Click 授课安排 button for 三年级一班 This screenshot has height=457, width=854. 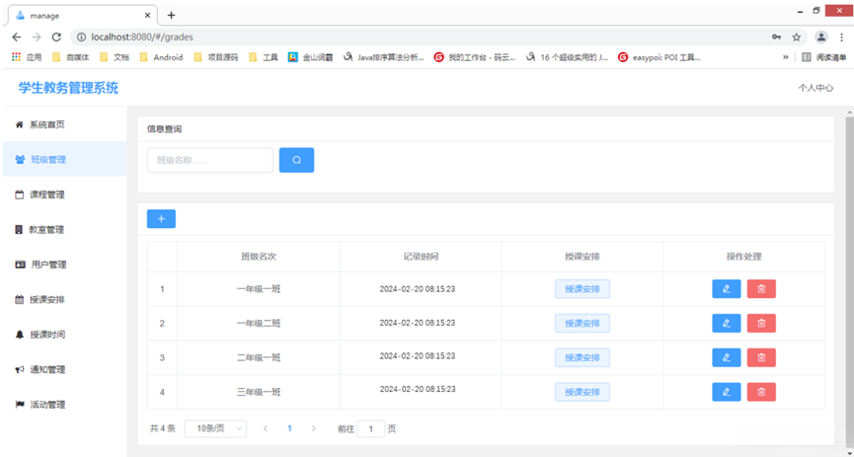click(582, 392)
